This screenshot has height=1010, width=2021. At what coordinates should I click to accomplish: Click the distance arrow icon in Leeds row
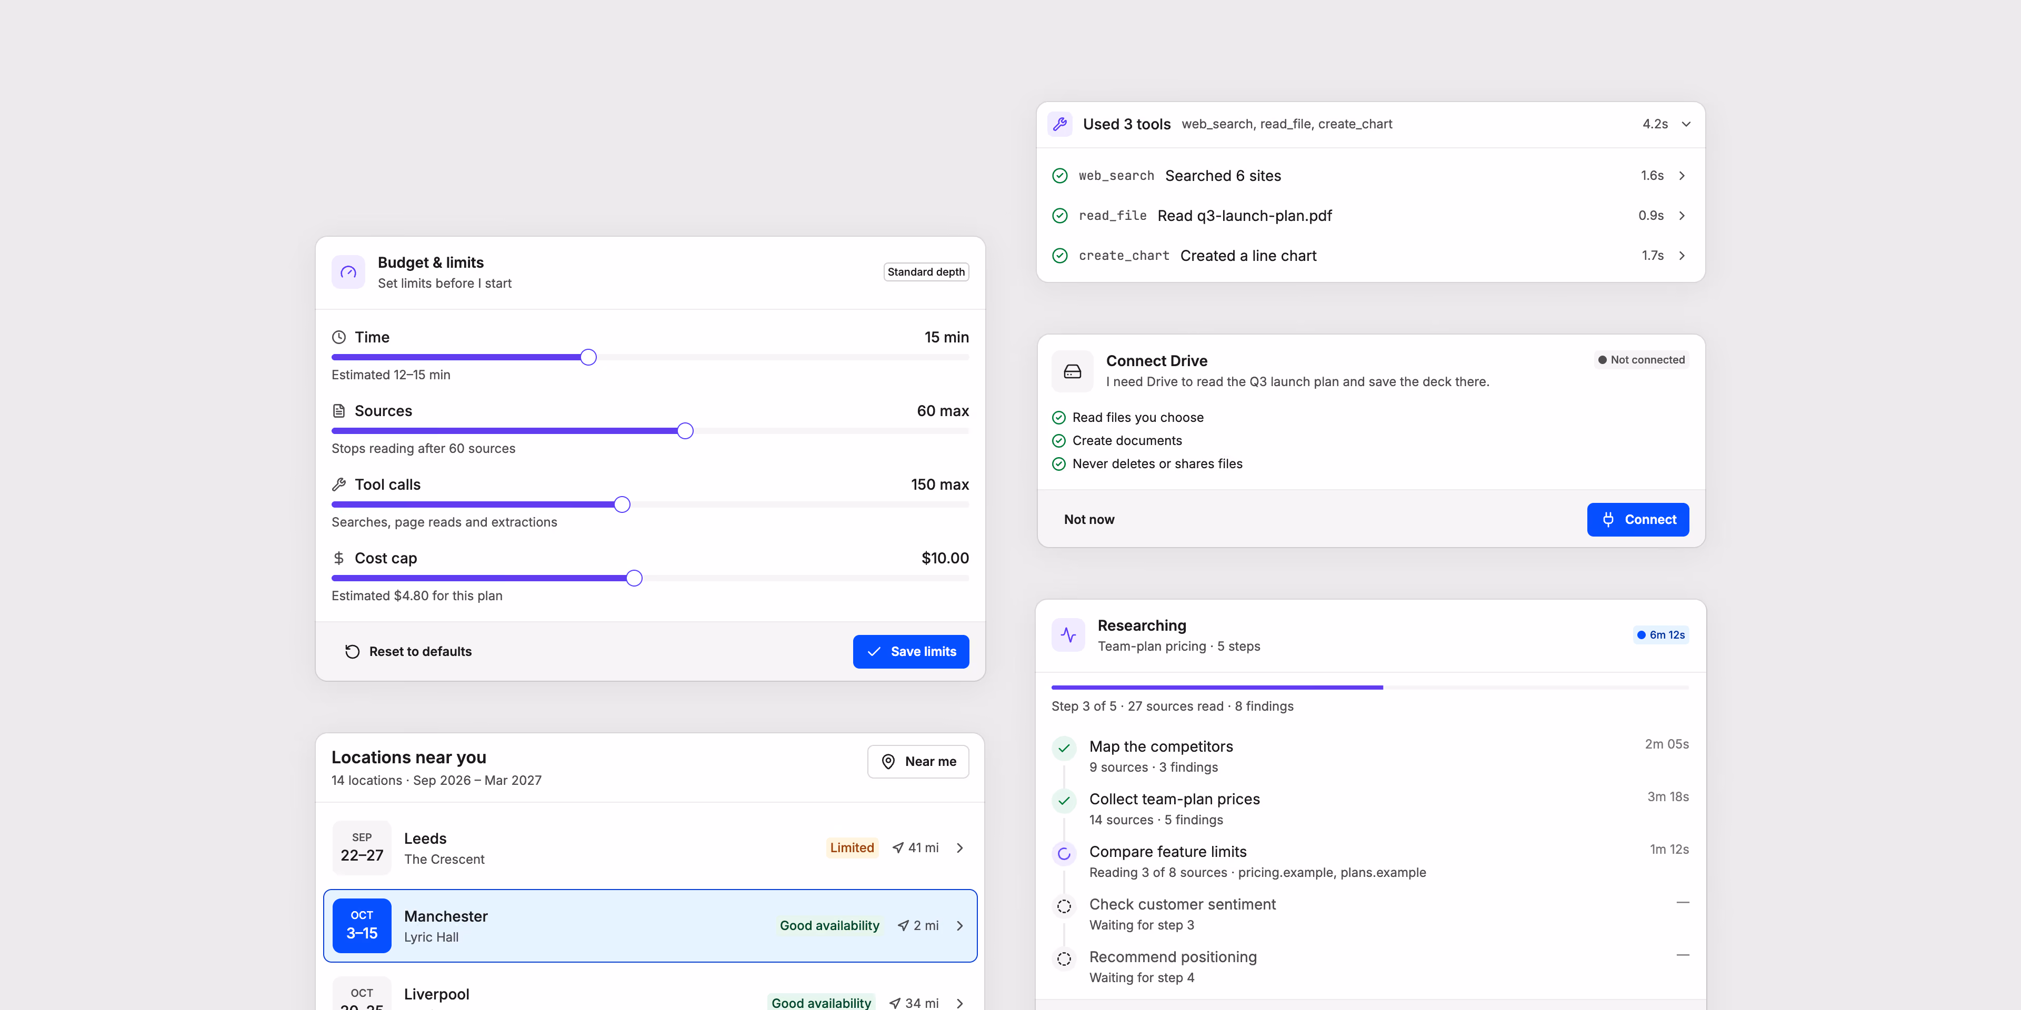[x=898, y=847]
